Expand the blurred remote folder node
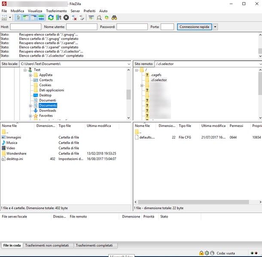 point(142,85)
